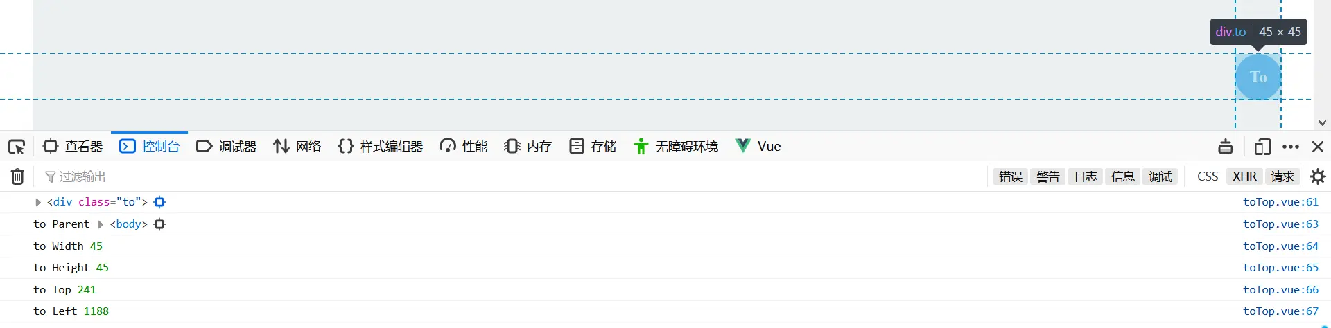Viewport: 1331px width, 328px height.
Task: Clear console output with trash icon
Action: pos(17,176)
